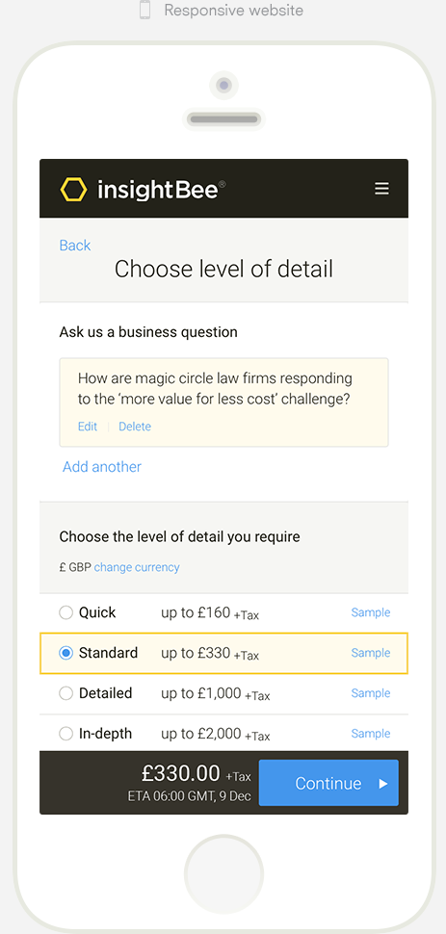Screen dimensions: 446x934
Task: View Sample for Detailed level
Action: [370, 693]
